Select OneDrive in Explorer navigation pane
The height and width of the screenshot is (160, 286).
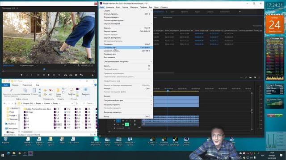coord(11,124)
